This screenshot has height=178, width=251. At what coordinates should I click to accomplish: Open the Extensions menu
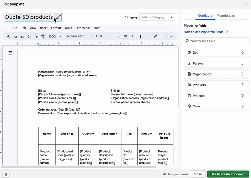point(83,28)
